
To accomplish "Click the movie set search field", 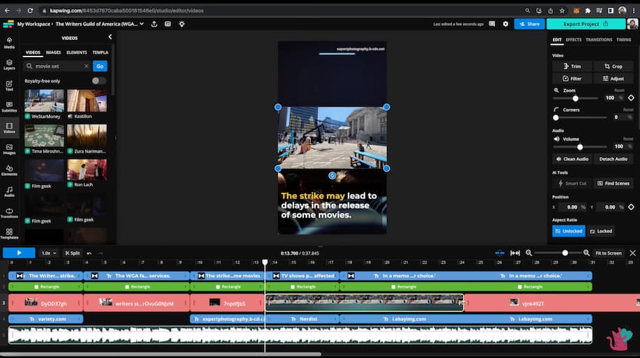I will click(x=57, y=66).
